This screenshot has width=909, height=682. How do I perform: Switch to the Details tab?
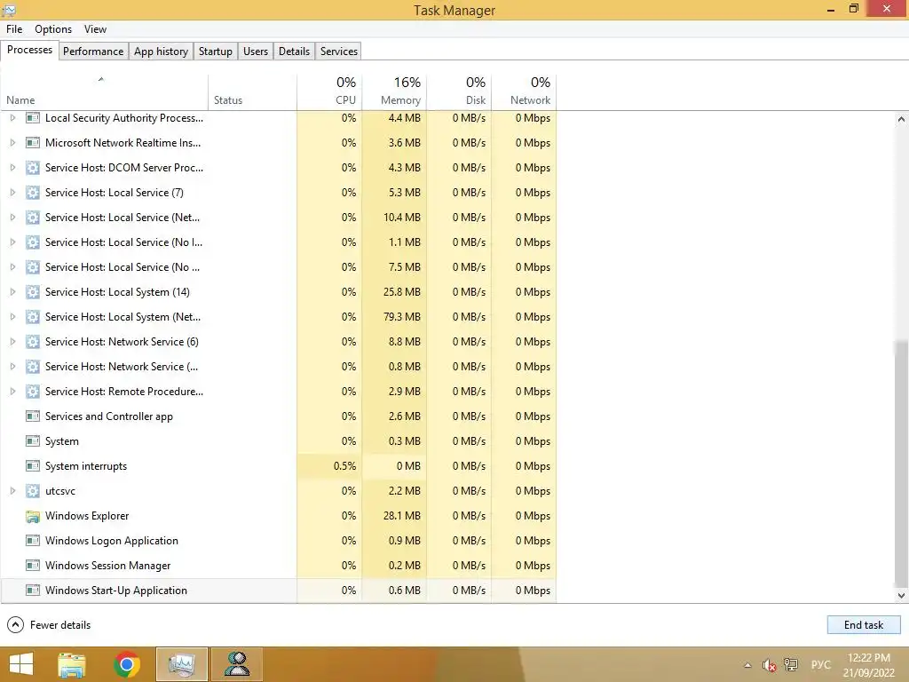pyautogui.click(x=294, y=51)
